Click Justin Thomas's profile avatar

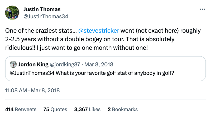tap(12, 12)
